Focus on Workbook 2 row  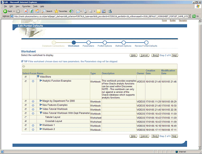coord(33,130)
